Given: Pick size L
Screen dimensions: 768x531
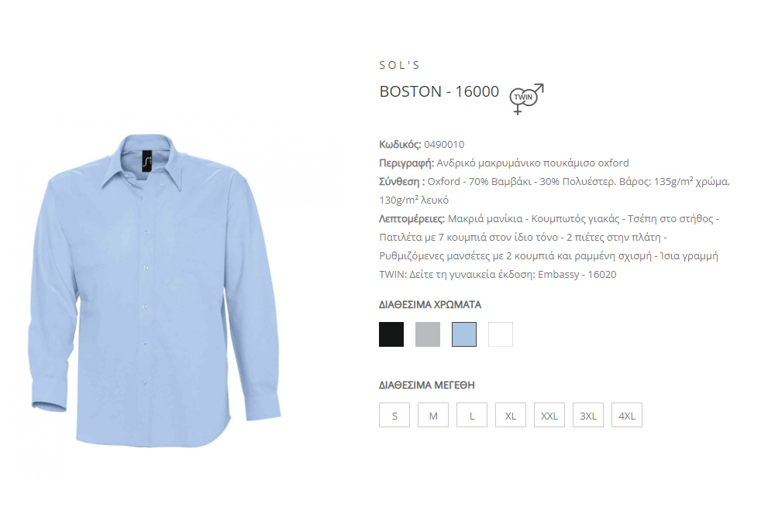Looking at the screenshot, I should pyautogui.click(x=472, y=415).
